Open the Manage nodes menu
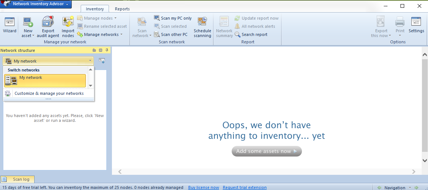This screenshot has height=190, width=428. pyautogui.click(x=97, y=18)
